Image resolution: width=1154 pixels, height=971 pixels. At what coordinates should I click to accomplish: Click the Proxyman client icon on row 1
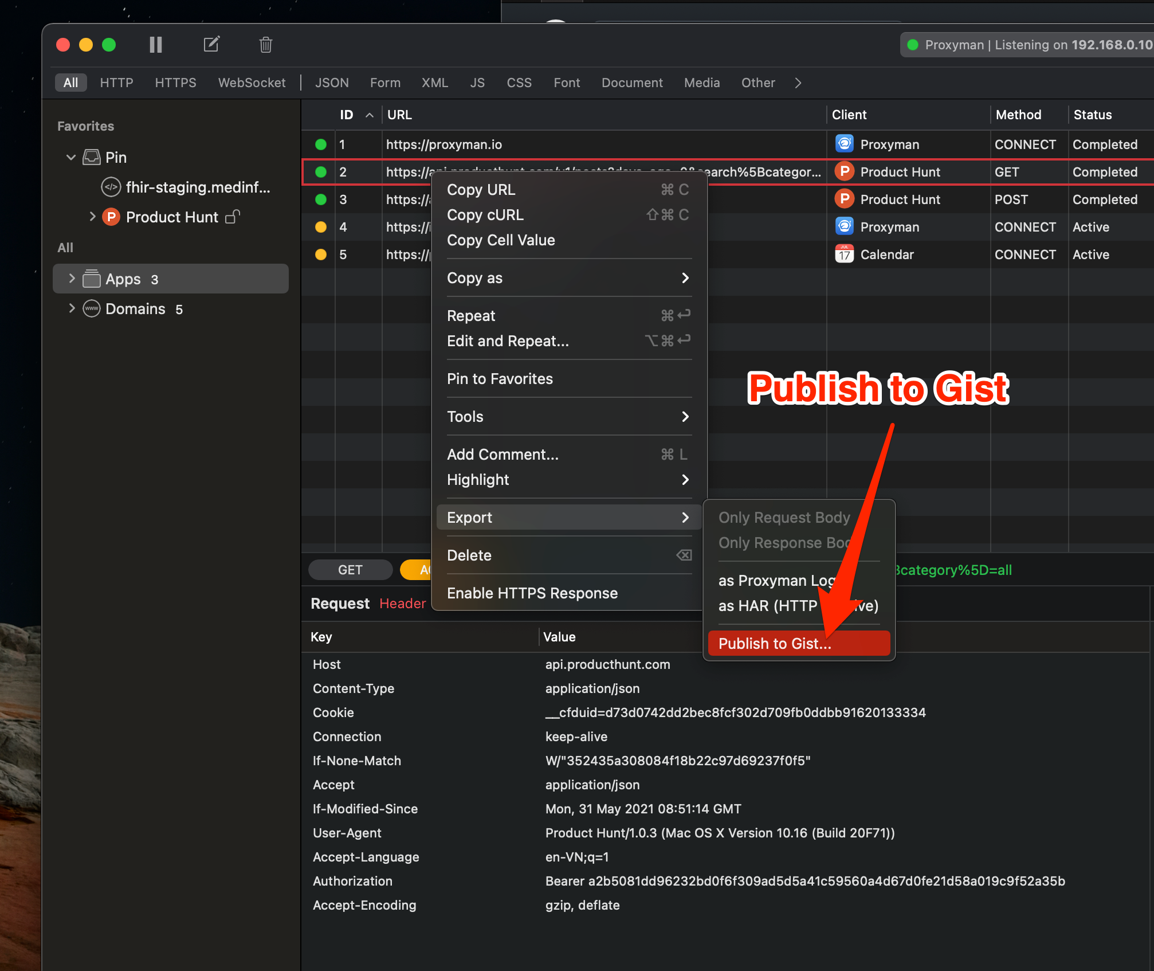tap(843, 144)
